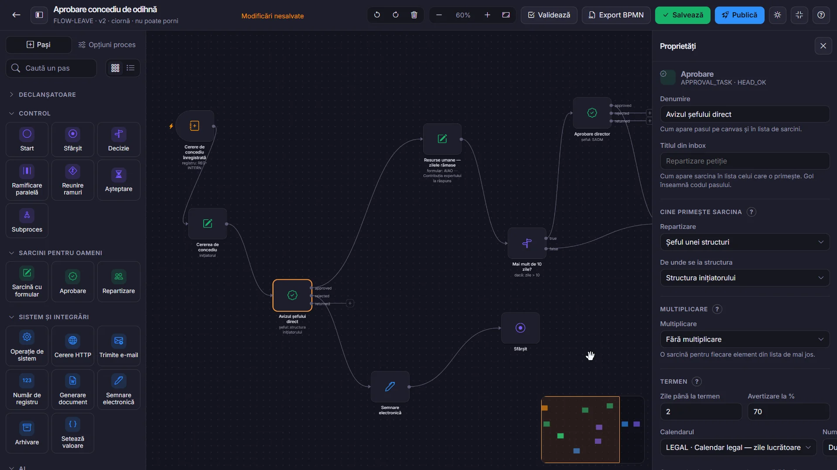Click the delete trash icon
The height and width of the screenshot is (470, 837).
tap(414, 15)
